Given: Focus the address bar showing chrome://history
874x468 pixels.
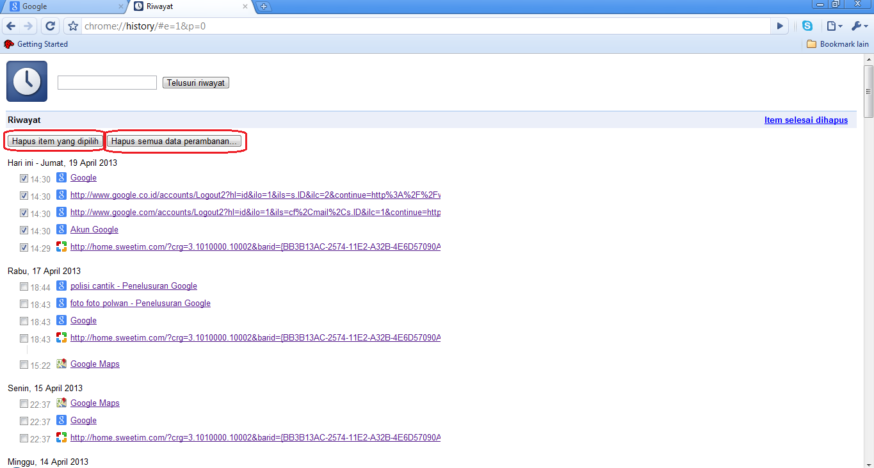Looking at the screenshot, I should (426, 26).
